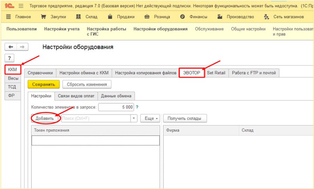The width and height of the screenshot is (314, 189).
Task: Switch to the ЭВОТОР tab
Action: (x=192, y=73)
